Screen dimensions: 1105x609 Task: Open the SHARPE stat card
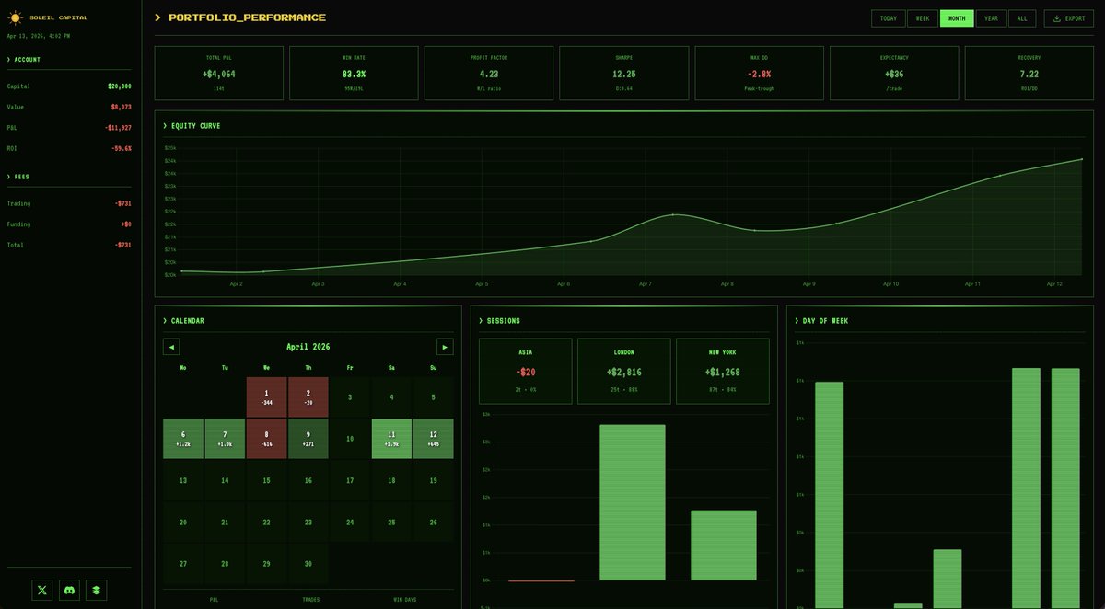coord(624,73)
